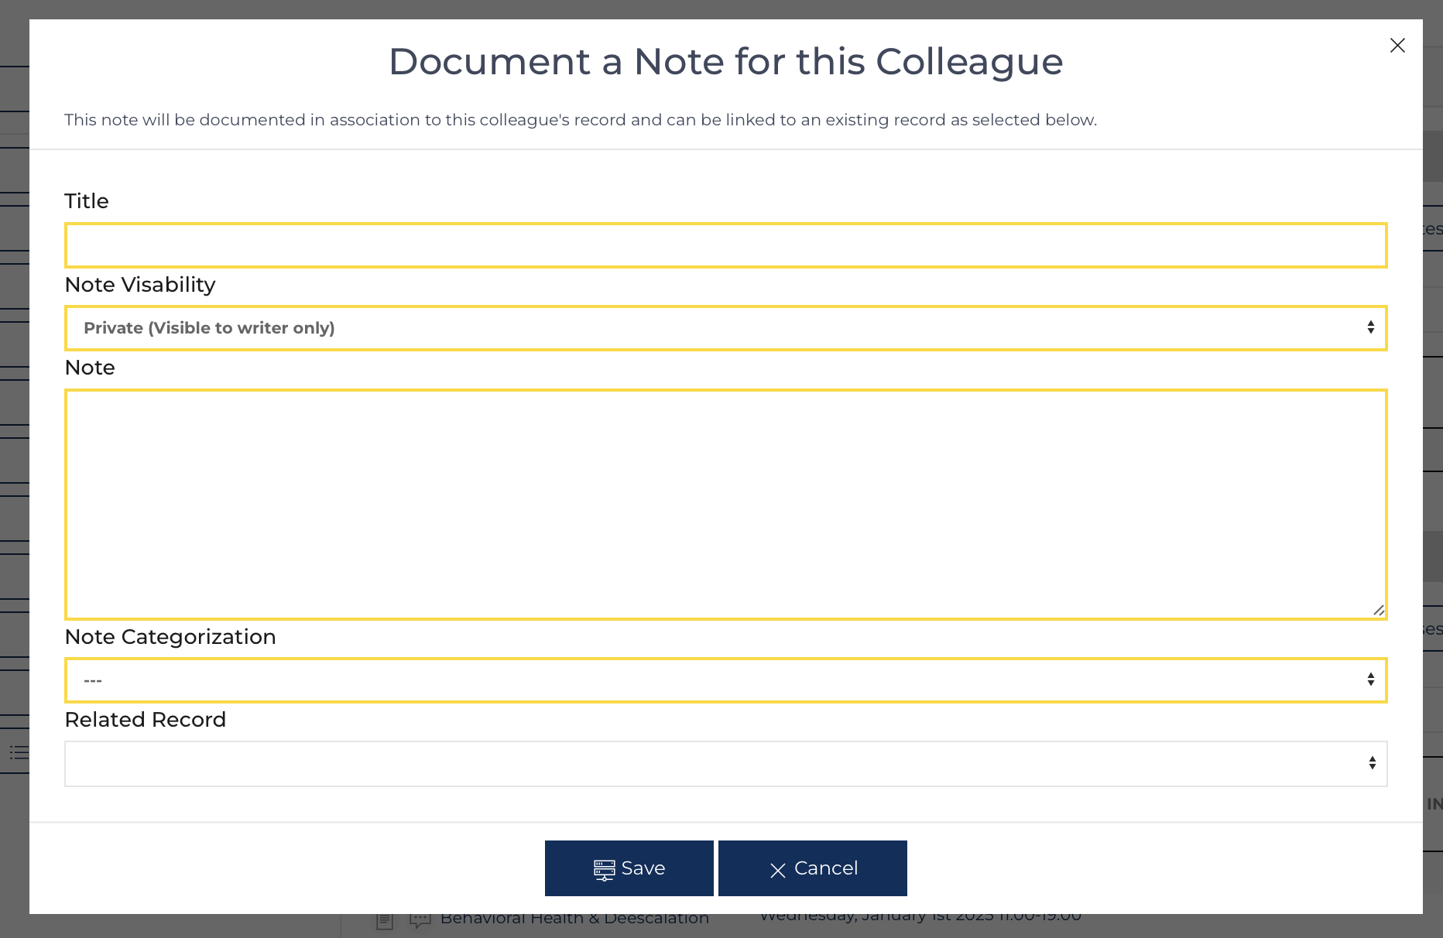The width and height of the screenshot is (1443, 938).
Task: Click inside the Title input field
Action: (725, 245)
